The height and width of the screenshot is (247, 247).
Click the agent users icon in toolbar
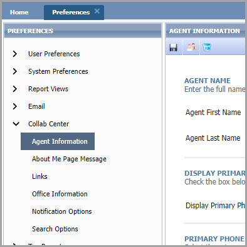click(191, 47)
